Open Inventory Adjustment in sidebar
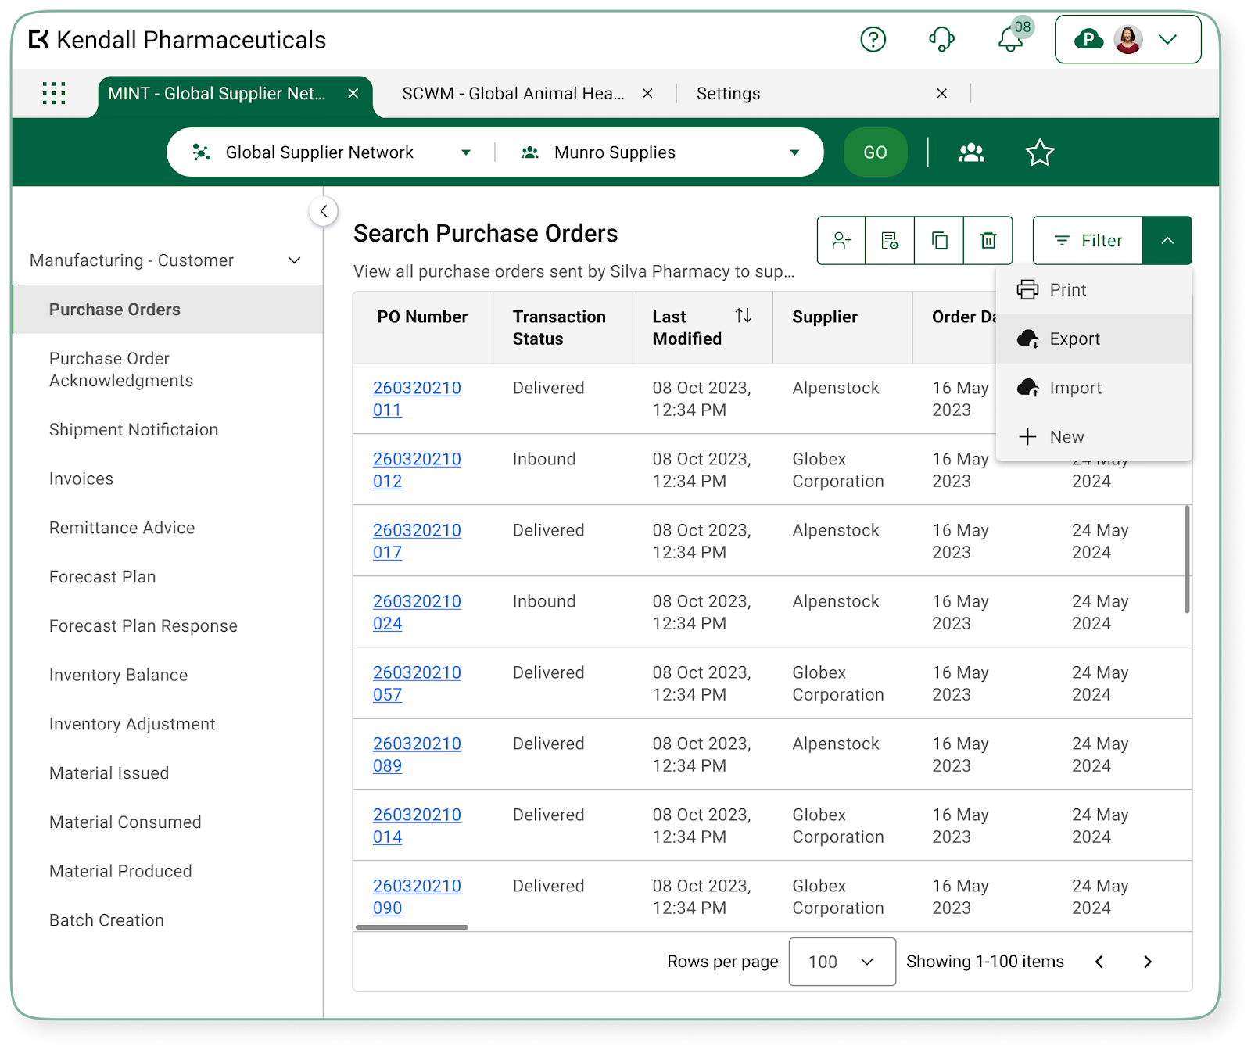This screenshot has height=1050, width=1251. point(132,725)
